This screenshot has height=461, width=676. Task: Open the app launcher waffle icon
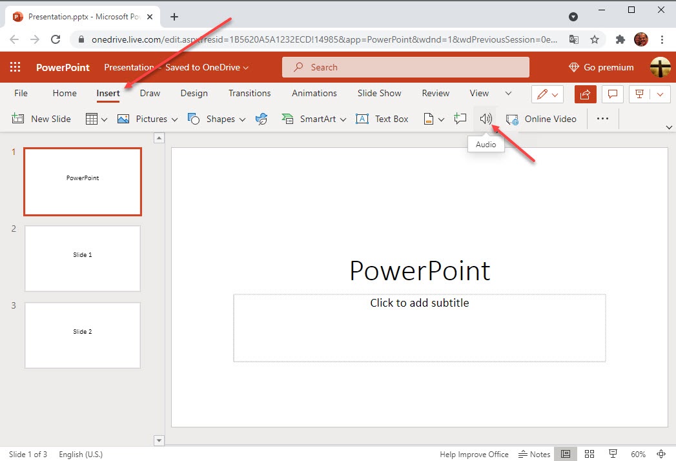click(x=15, y=67)
